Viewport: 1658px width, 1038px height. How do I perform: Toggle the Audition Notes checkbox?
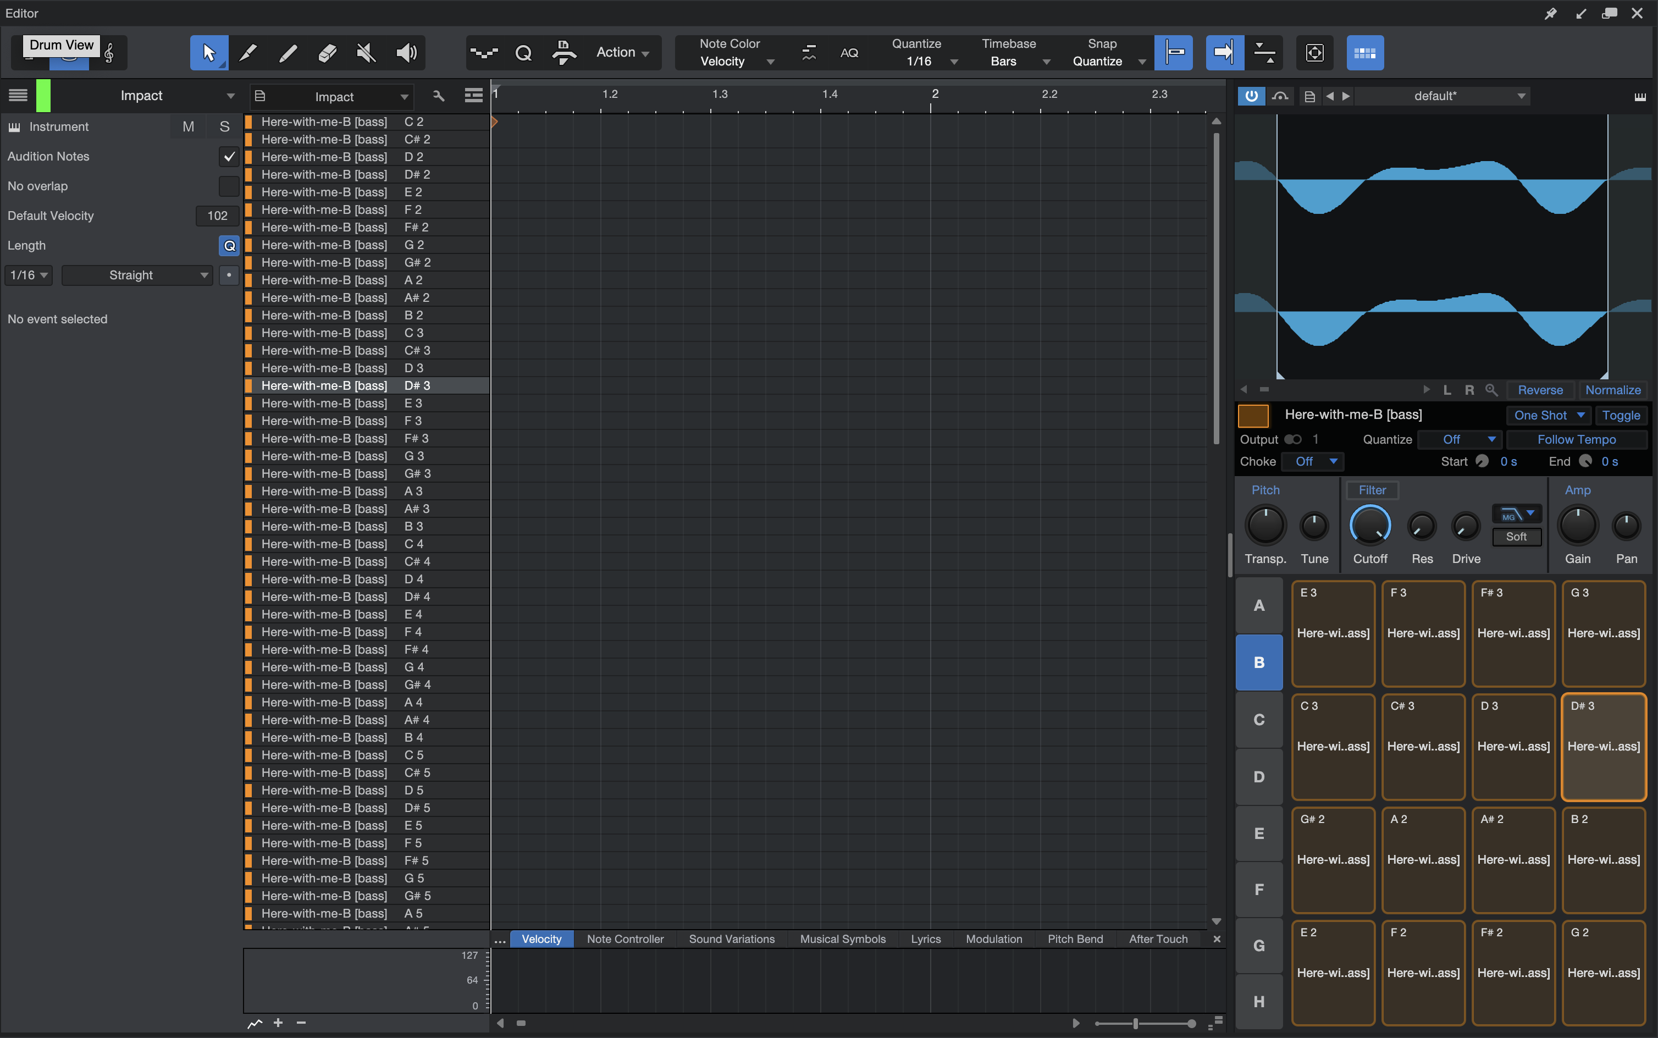point(229,157)
